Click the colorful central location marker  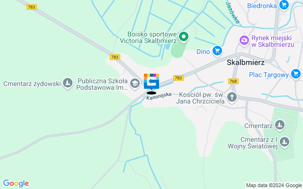(x=151, y=82)
